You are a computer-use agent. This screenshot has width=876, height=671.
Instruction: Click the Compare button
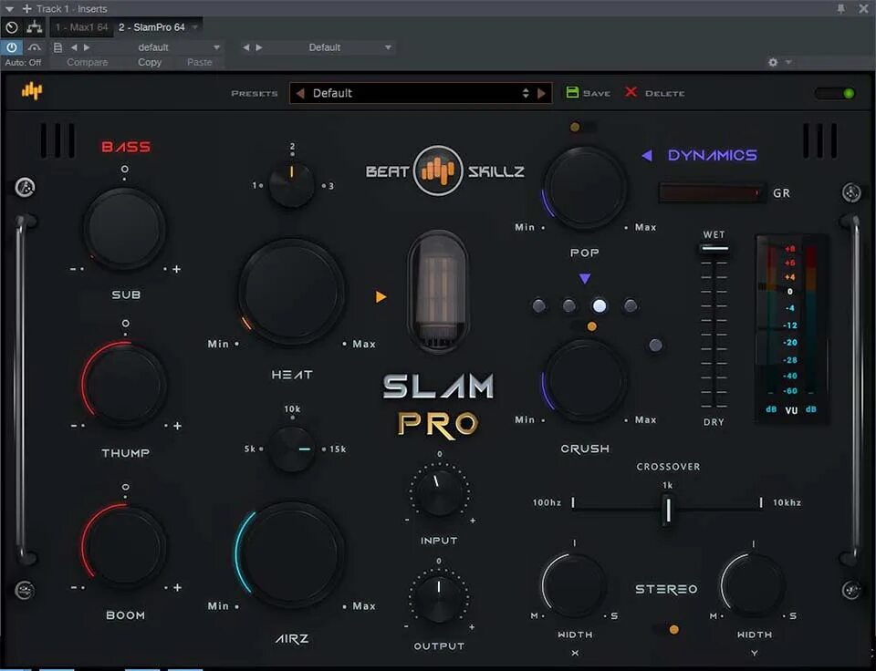tap(88, 62)
